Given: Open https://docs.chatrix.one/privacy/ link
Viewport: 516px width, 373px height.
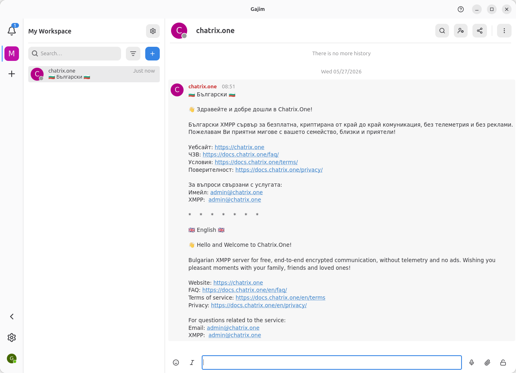Looking at the screenshot, I should (279, 170).
